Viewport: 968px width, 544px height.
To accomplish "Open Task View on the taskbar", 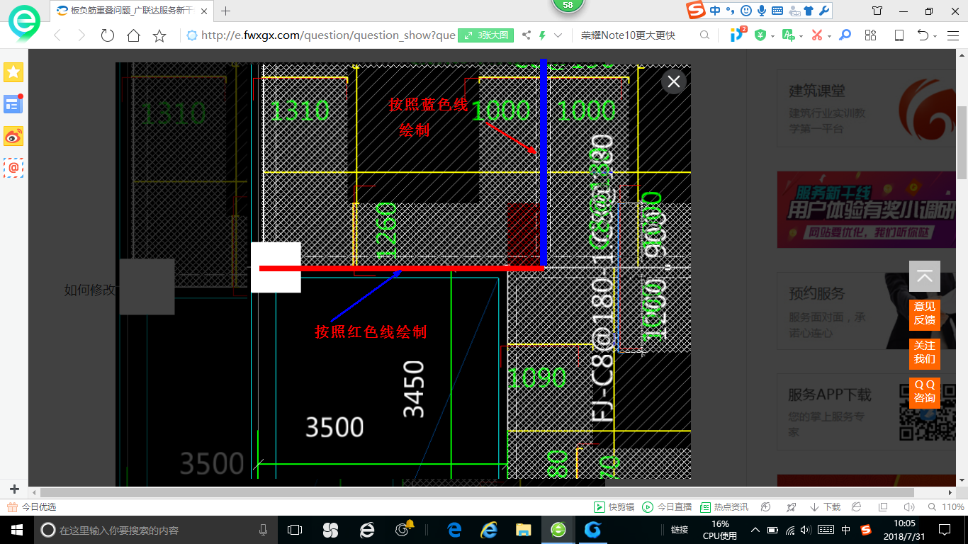I will point(295,530).
